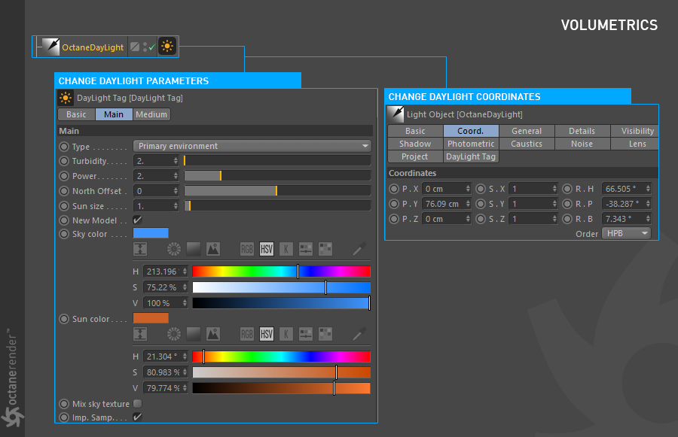Collapse the Sun color picker arrow icon
This screenshot has height=437, width=678.
(x=140, y=334)
